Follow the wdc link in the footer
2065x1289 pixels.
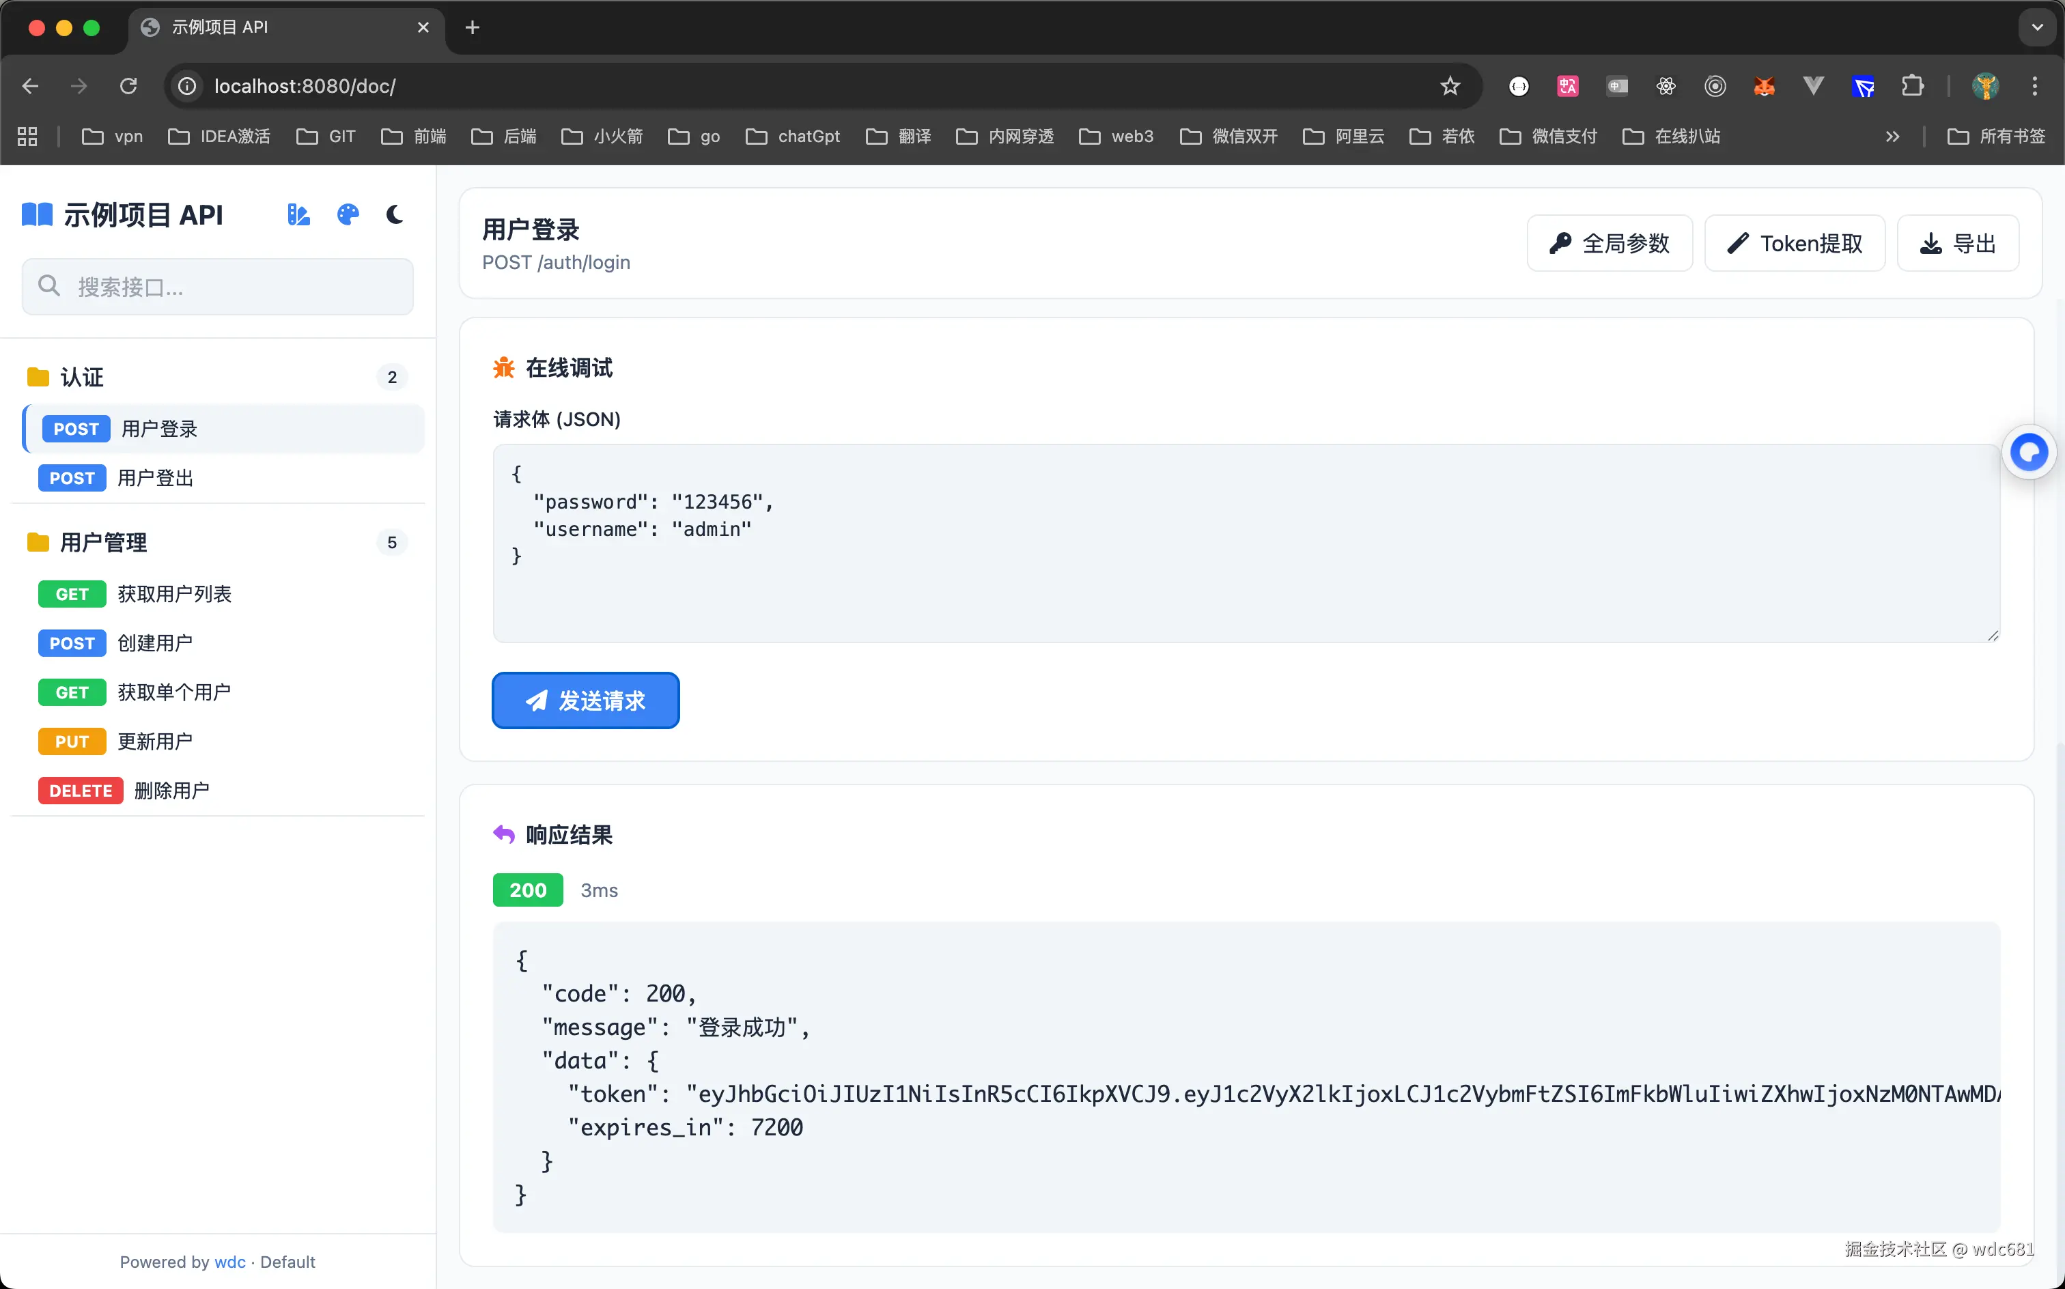click(229, 1262)
